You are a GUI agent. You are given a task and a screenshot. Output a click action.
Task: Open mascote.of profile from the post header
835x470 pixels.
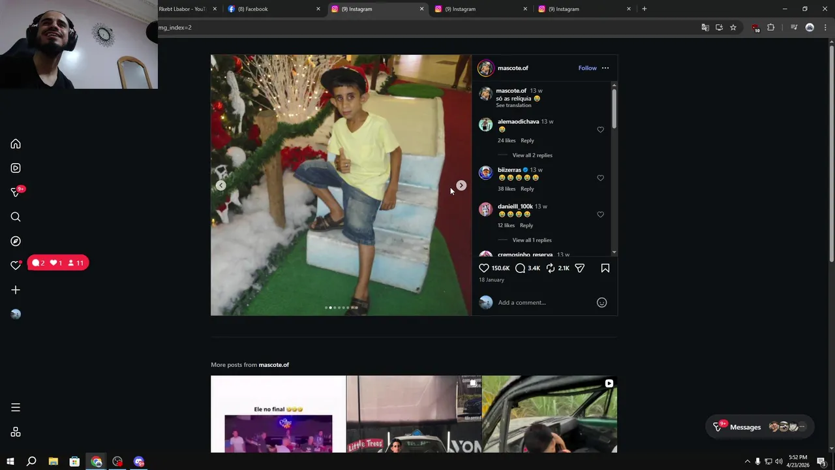(513, 68)
